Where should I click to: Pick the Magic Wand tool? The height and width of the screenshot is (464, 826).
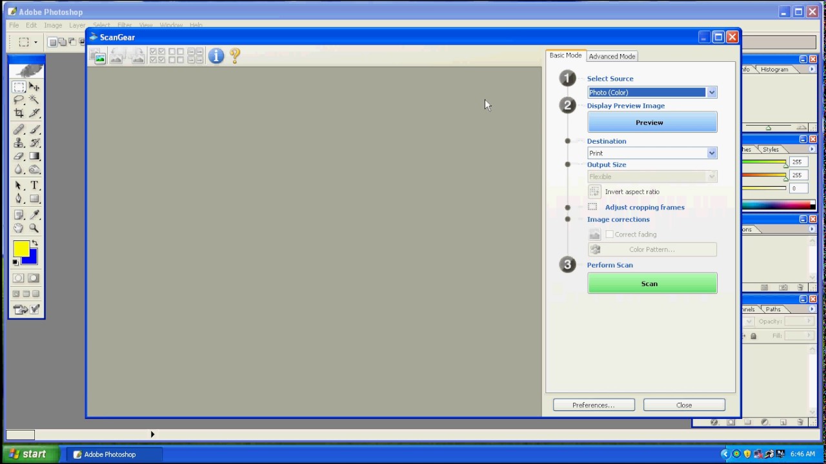tap(34, 100)
